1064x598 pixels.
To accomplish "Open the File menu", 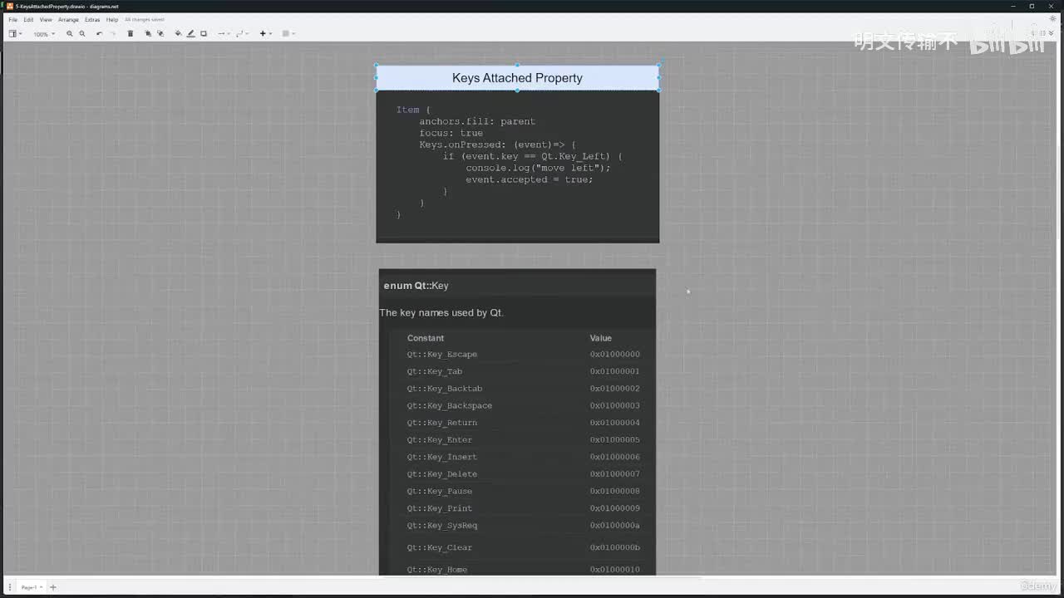I will coord(12,19).
